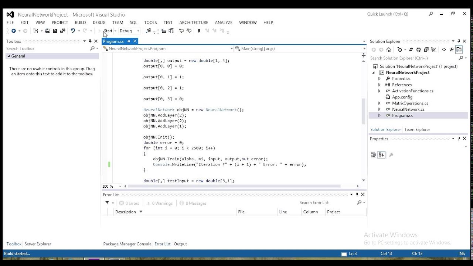Click the Solution Explorer Refresh icon
Screen dimensions: 473x266
coord(418,50)
